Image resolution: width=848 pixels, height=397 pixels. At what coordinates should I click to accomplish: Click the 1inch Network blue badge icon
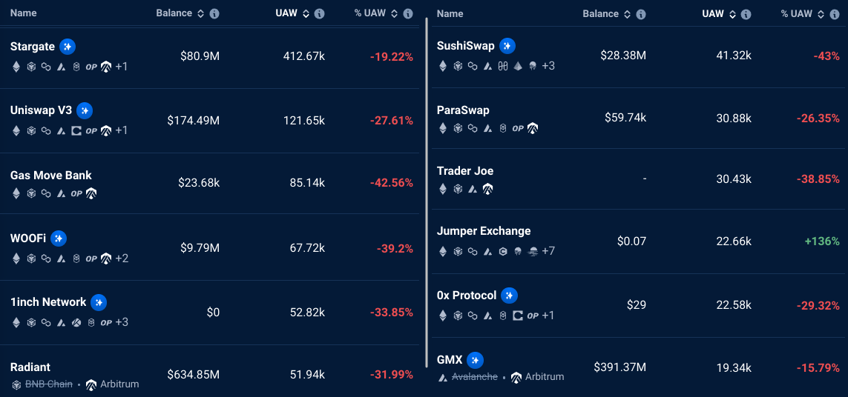pyautogui.click(x=99, y=302)
